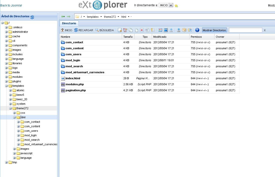
Task: Click the new file/directory icon
Action: click(120, 30)
